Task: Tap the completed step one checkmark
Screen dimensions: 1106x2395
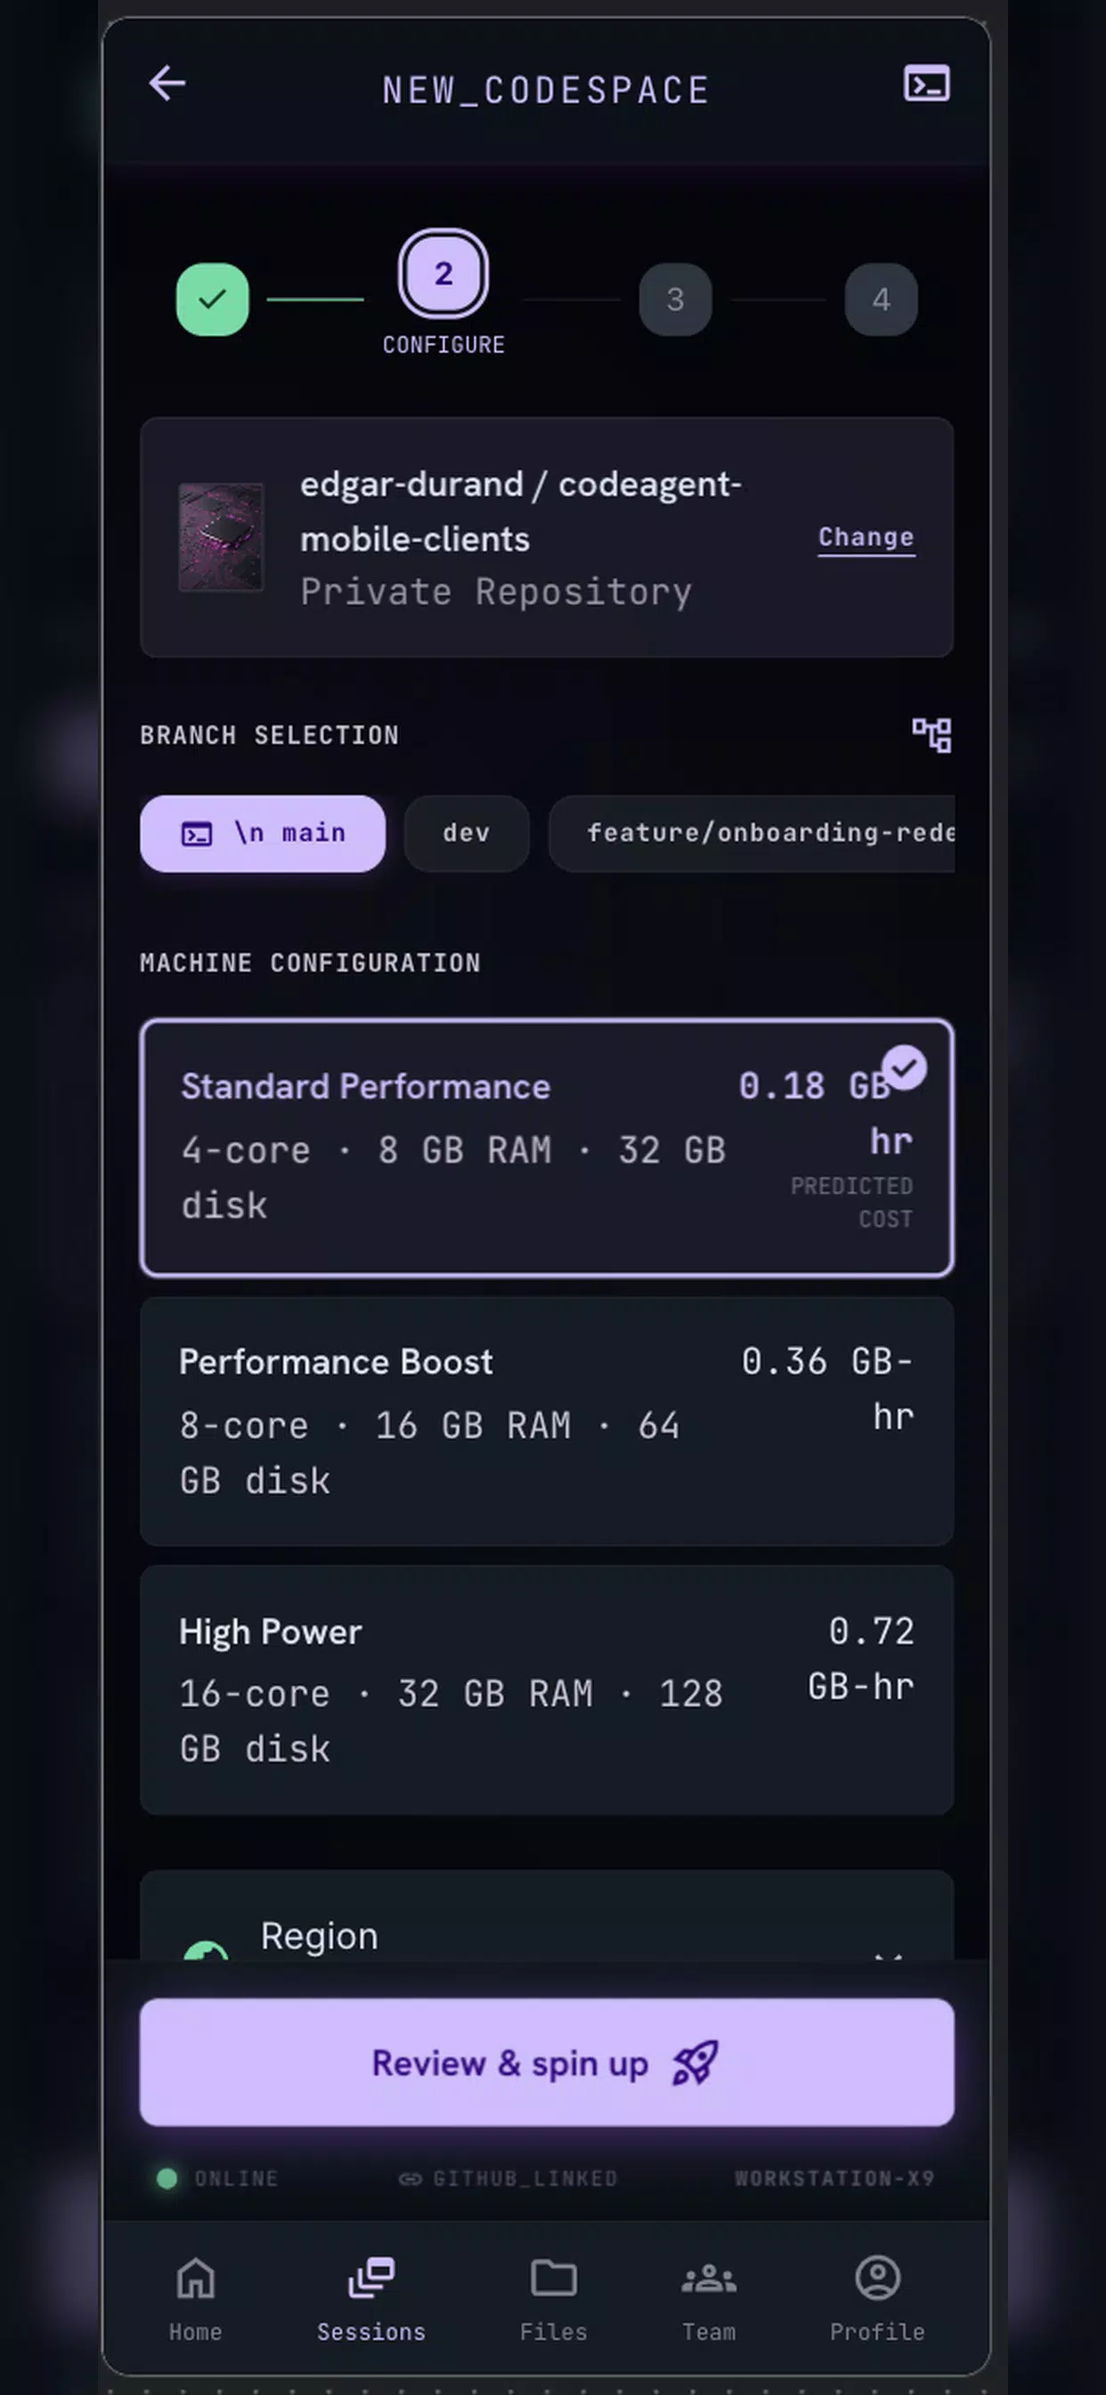Action: (213, 299)
